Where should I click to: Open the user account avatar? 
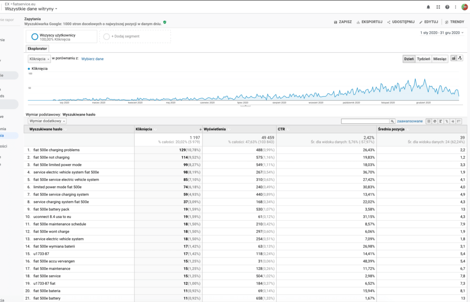464,7
